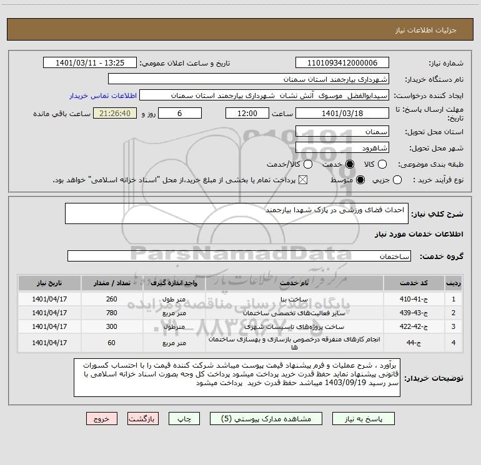
Task: Click the توضیحات خریدار text area
Action: [237, 378]
